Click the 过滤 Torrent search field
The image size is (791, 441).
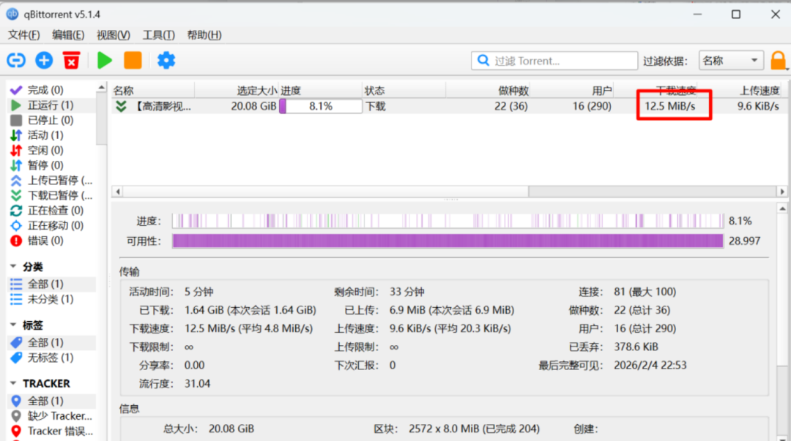coord(554,61)
